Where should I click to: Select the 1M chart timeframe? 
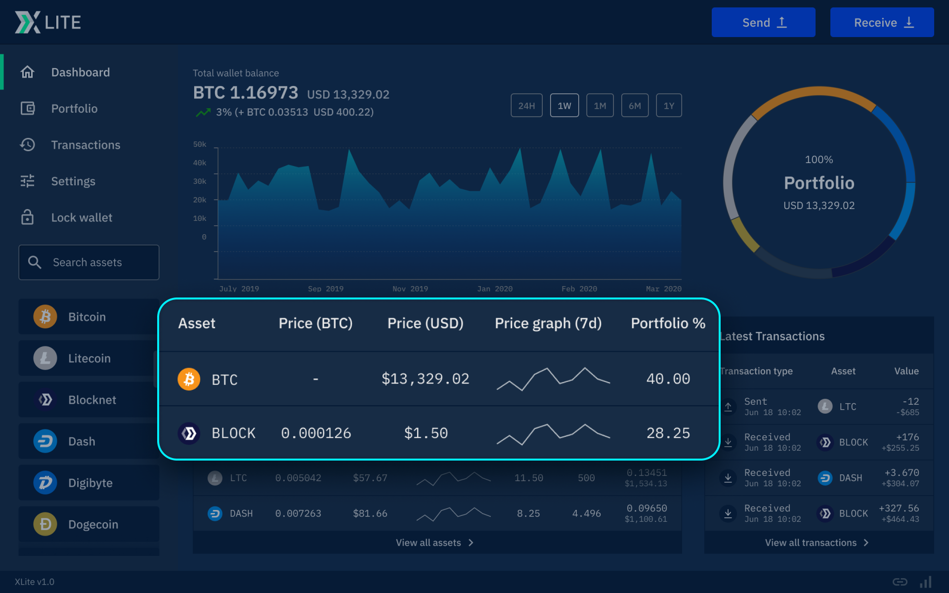[x=600, y=106]
